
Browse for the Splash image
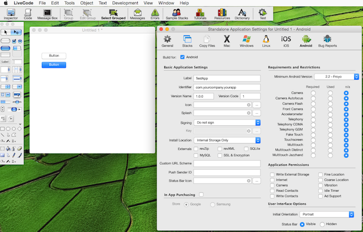point(256,113)
